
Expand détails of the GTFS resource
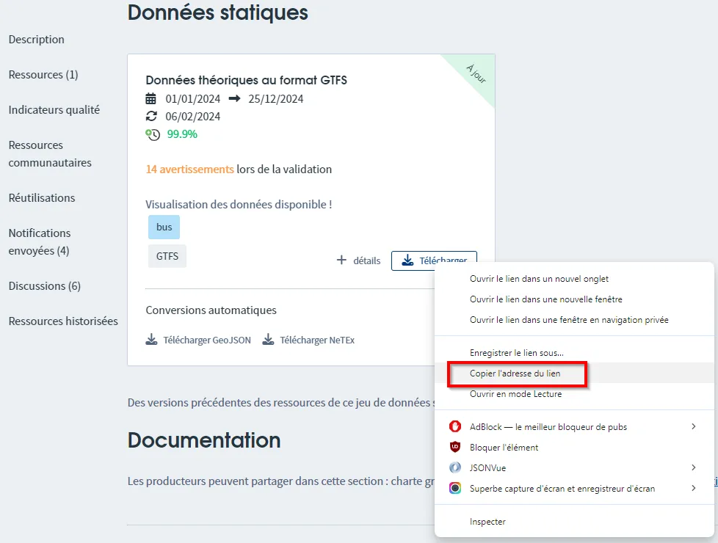coord(358,260)
